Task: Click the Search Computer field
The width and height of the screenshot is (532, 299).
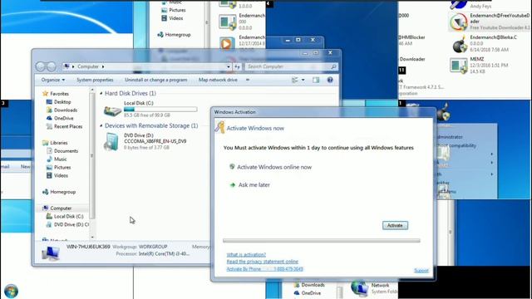Action: [x=291, y=66]
